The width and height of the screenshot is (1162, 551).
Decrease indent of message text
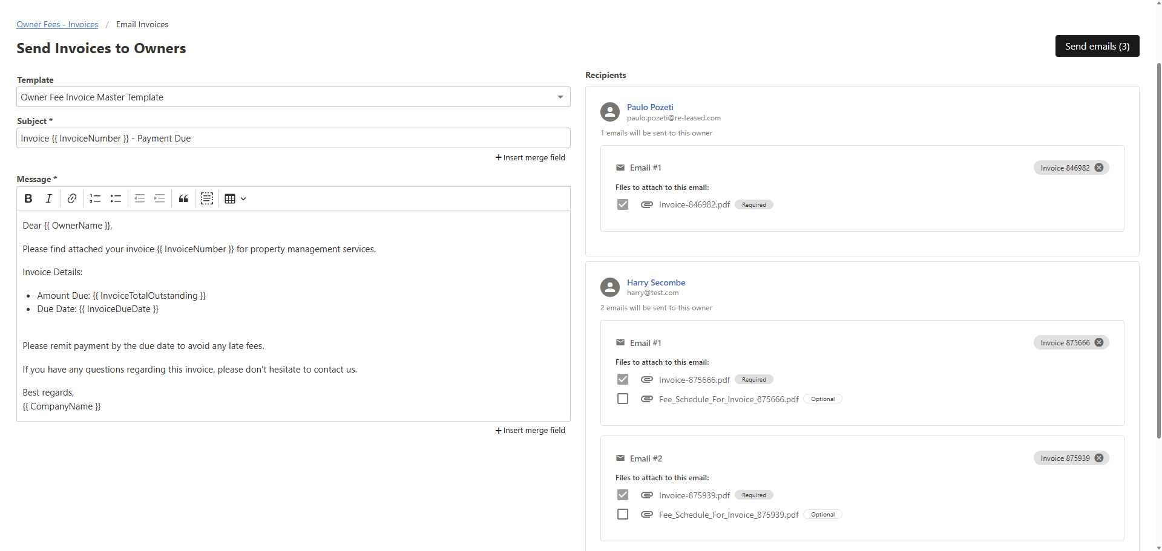tap(139, 198)
